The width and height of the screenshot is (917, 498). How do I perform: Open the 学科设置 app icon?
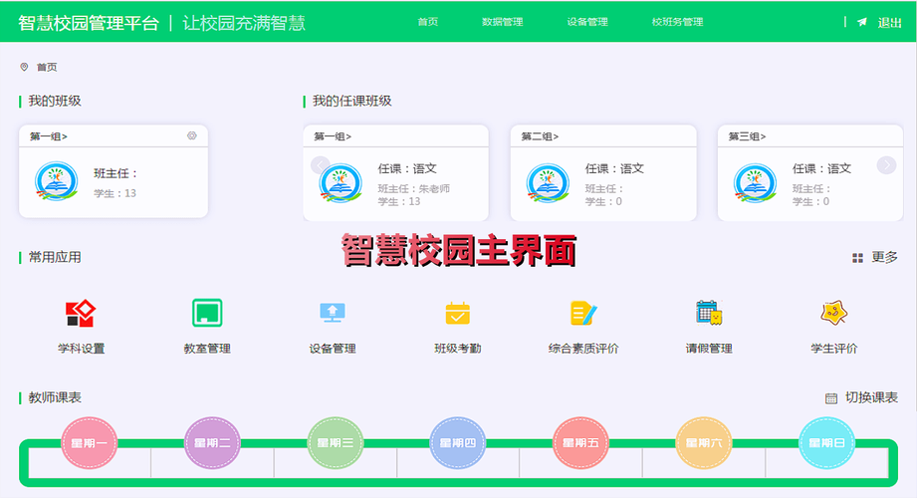pyautogui.click(x=80, y=315)
